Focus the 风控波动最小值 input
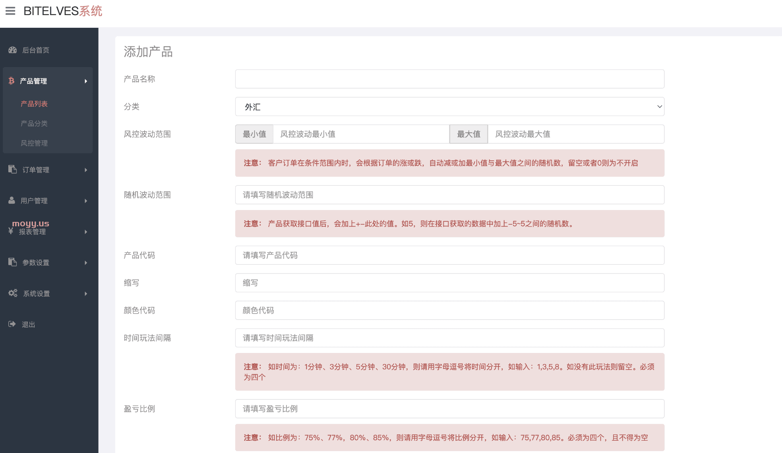Image resolution: width=782 pixels, height=453 pixels. coord(361,134)
